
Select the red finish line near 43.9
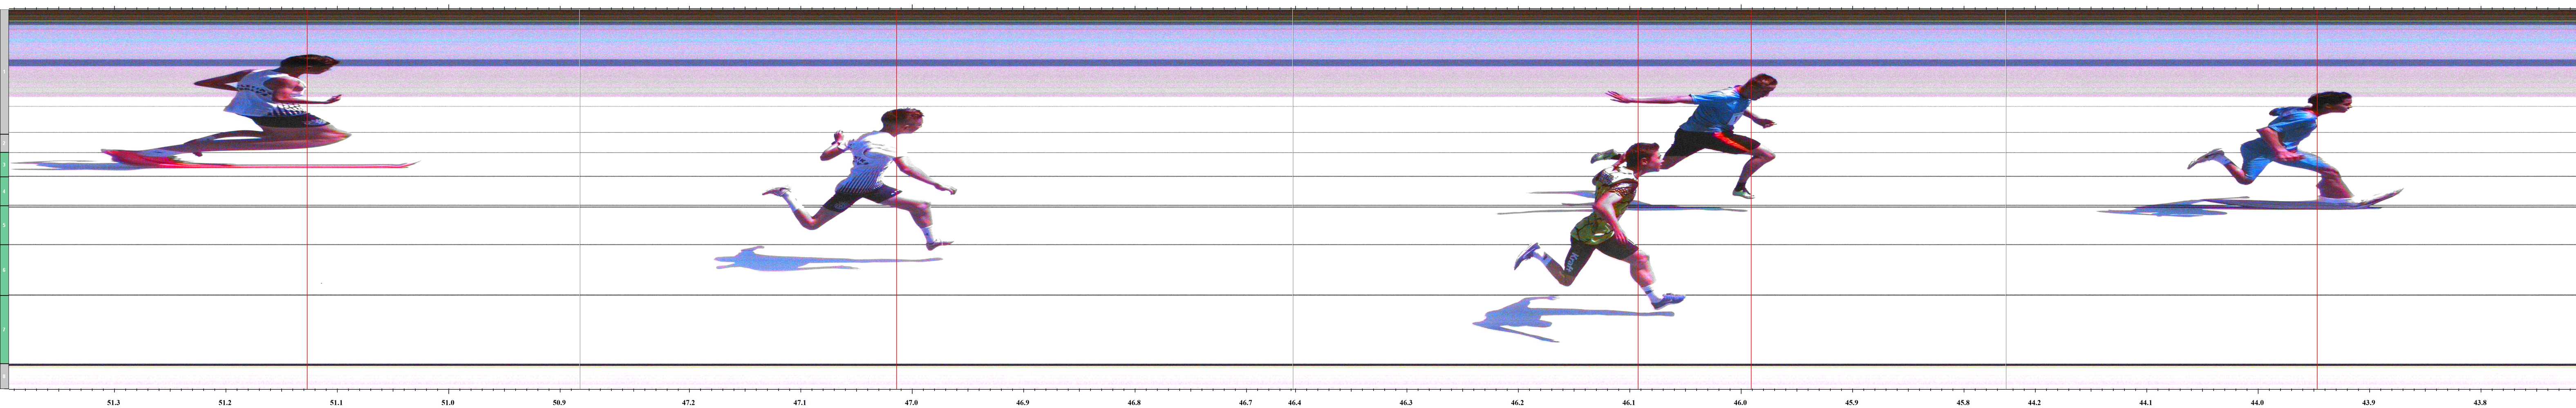pos(2317,200)
